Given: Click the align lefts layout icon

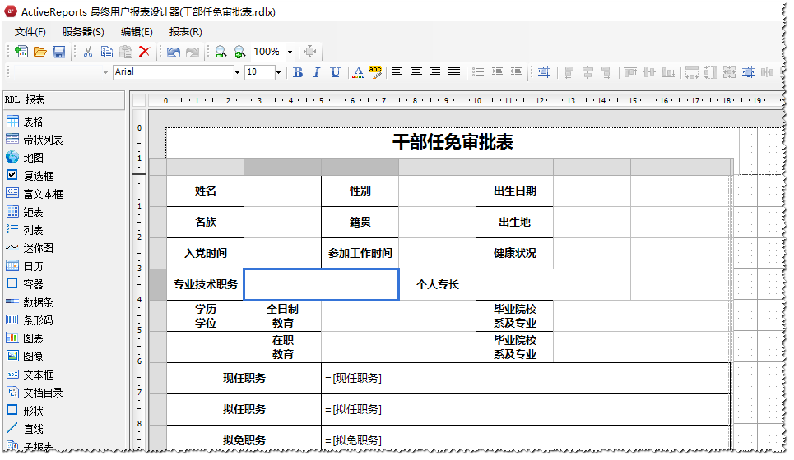Looking at the screenshot, I should coord(569,73).
